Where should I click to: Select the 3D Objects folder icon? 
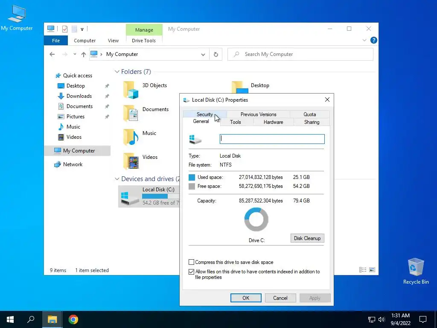click(x=131, y=90)
